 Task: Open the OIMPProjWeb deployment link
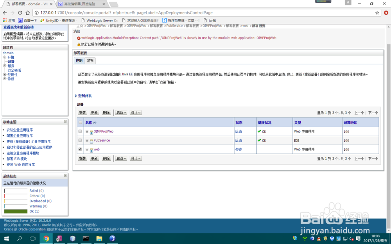[x=104, y=131]
